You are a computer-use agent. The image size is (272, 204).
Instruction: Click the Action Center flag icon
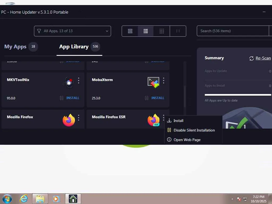(239, 199)
